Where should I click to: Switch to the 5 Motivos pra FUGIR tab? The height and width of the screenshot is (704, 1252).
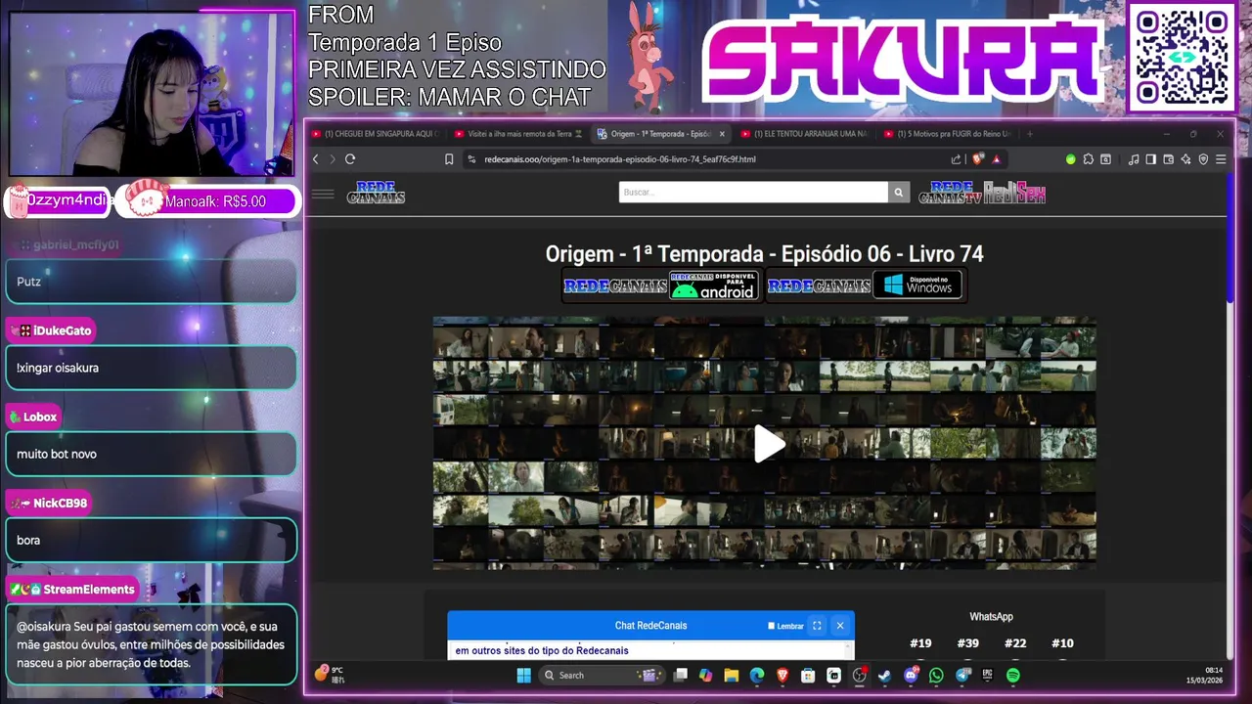[x=949, y=134]
